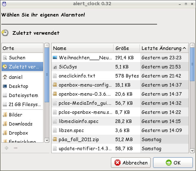Click the p&a_fall_2011.zip archive icon
This screenshot has height=171, width=196.
tap(55, 140)
